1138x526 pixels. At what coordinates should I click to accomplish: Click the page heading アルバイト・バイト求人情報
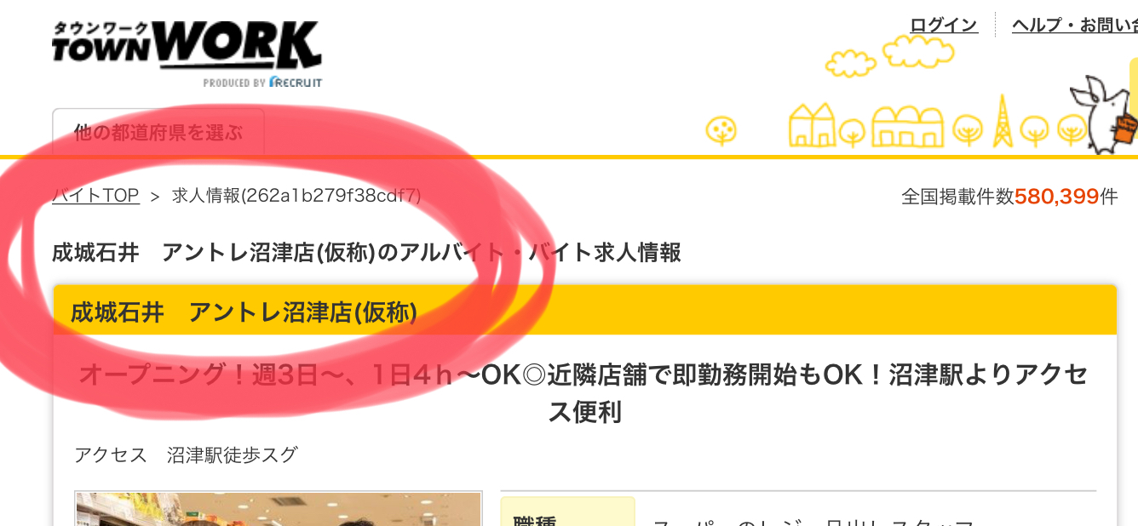[x=366, y=253]
